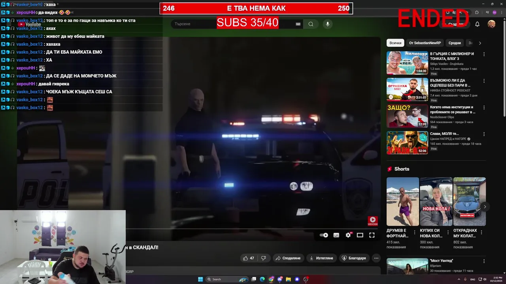Open Discord from taskbar
506x284 pixels.
coord(280,279)
